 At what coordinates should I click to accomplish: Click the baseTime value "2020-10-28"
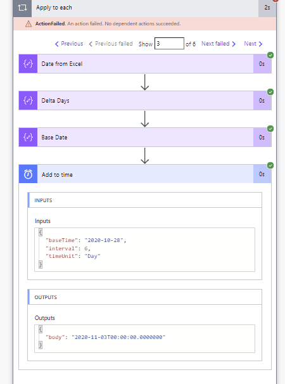coord(104,240)
